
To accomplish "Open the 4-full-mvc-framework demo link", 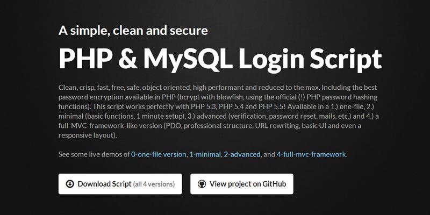I will click(x=312, y=155).
